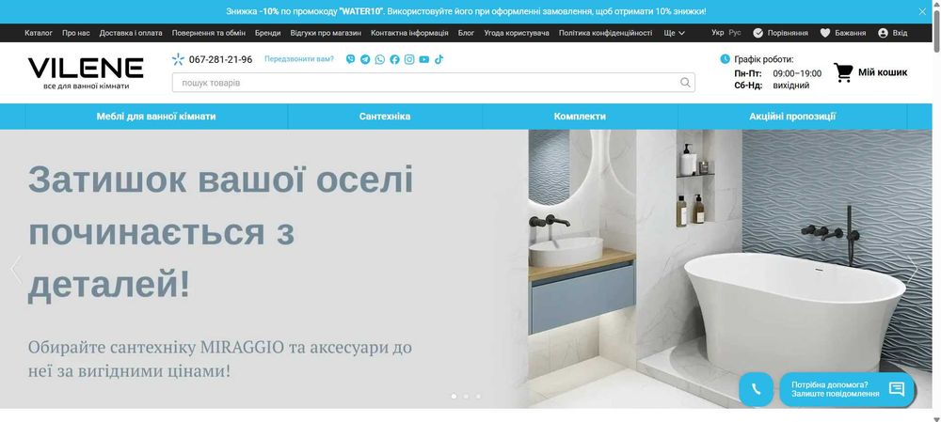The height and width of the screenshot is (422, 941).
Task: Focus the пошук товарів search field
Action: [x=433, y=83]
